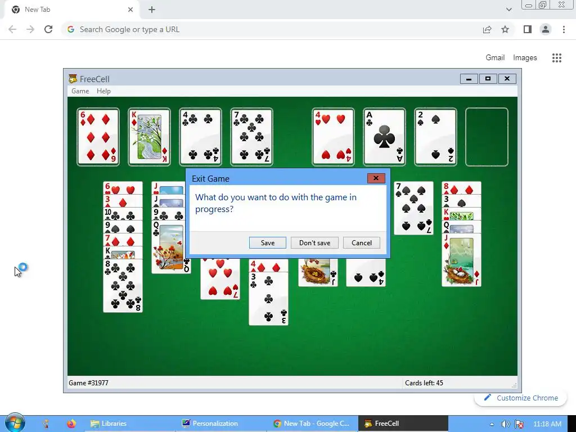Expand Chrome tab search chevron
This screenshot has height=432, width=576.
pyautogui.click(x=508, y=10)
